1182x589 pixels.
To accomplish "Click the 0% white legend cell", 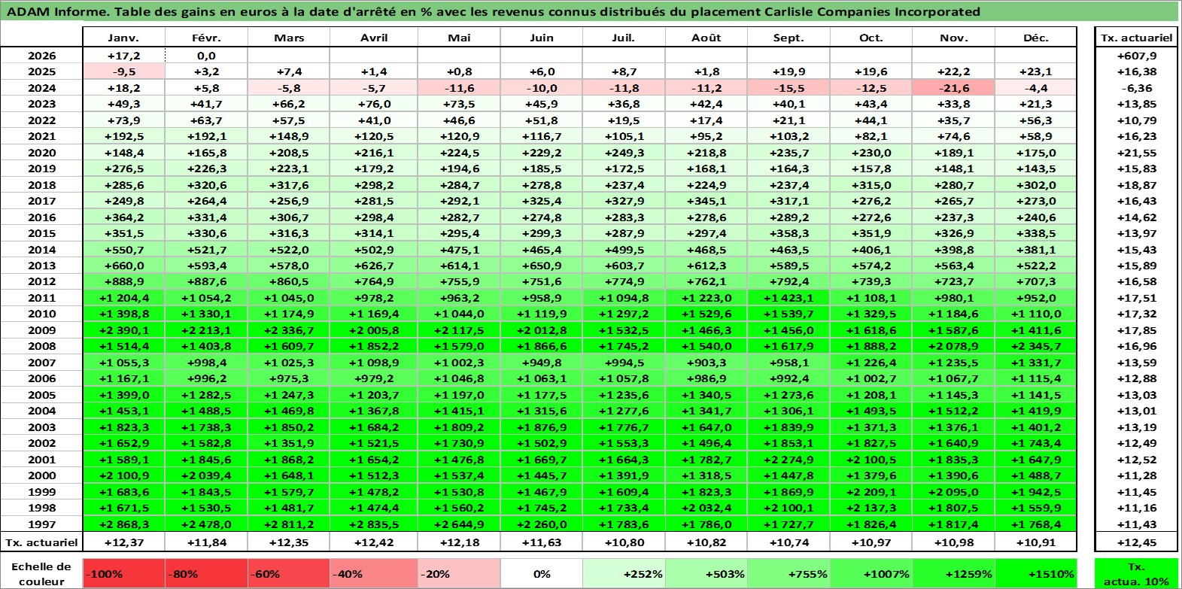I will point(542,573).
